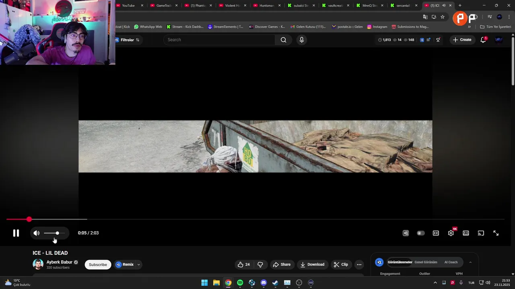The width and height of the screenshot is (515, 289).
Task: Open the Tüm Yer İşaretleri folder
Action: pos(496,27)
